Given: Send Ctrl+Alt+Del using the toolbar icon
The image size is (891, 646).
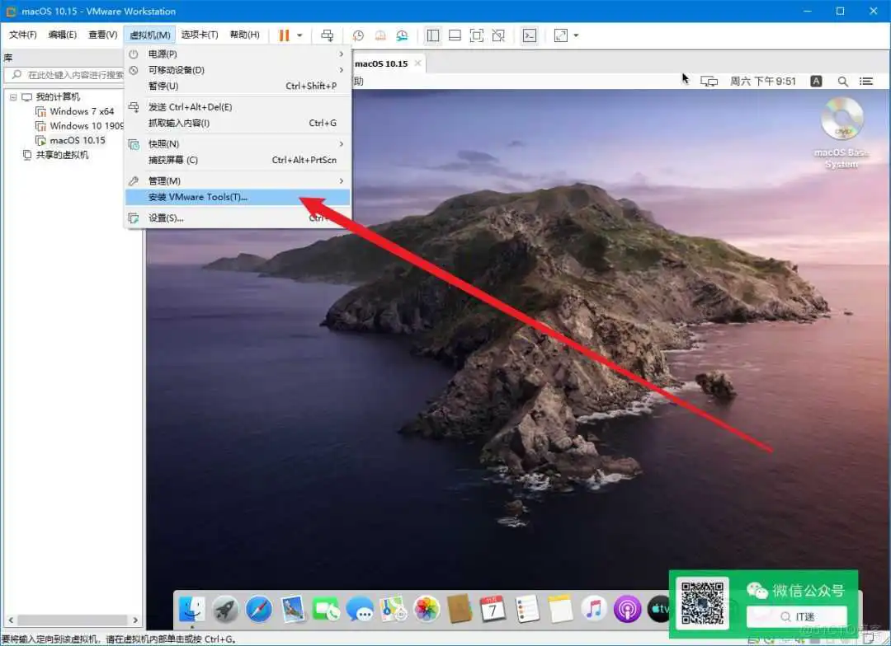Looking at the screenshot, I should (x=328, y=35).
